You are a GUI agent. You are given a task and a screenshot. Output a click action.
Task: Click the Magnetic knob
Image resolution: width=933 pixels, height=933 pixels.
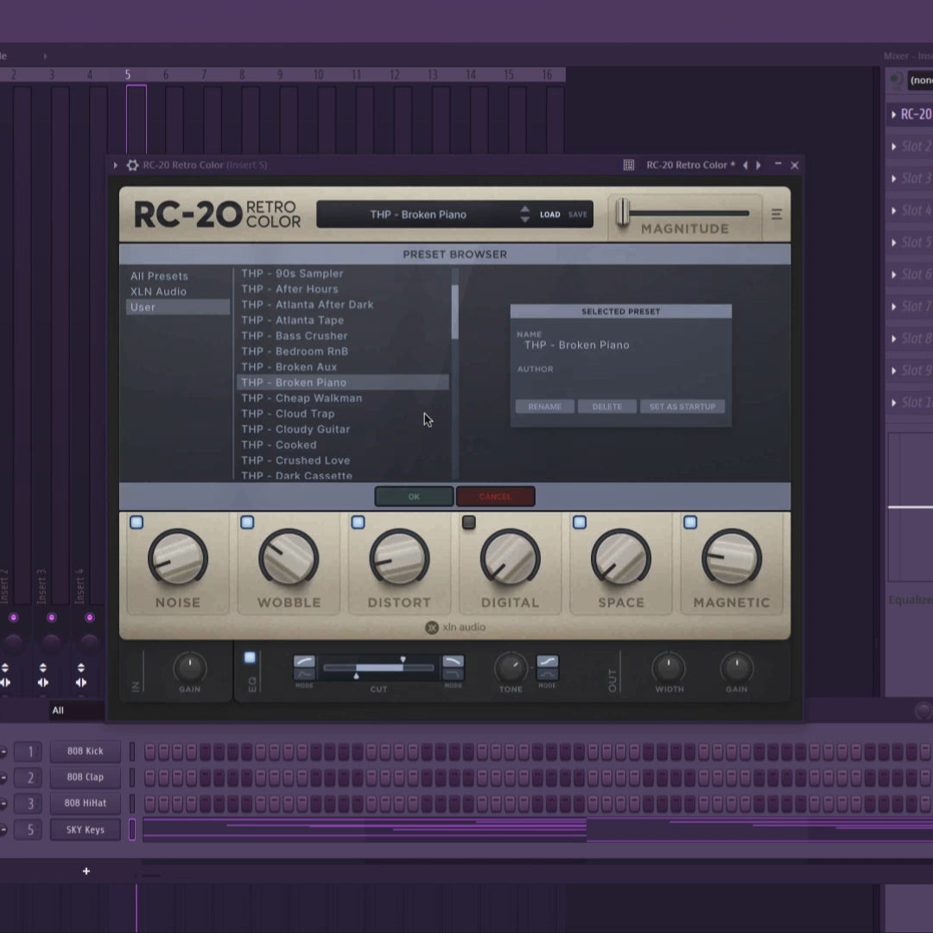732,558
